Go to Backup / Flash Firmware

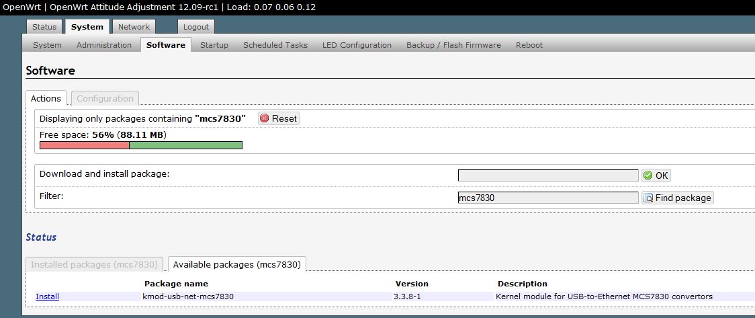453,45
